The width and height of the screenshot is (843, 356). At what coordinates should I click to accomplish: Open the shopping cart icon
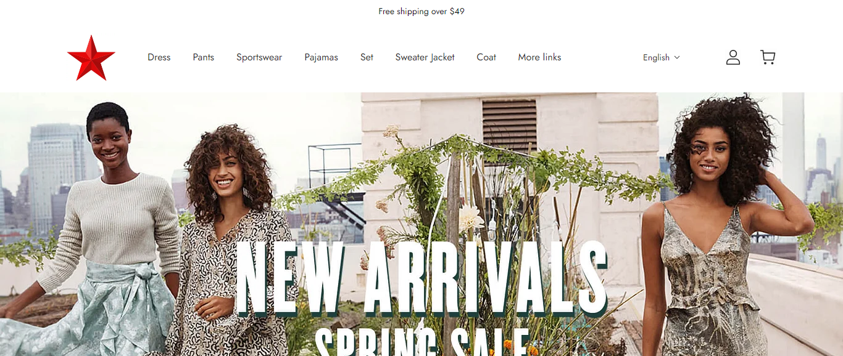768,57
